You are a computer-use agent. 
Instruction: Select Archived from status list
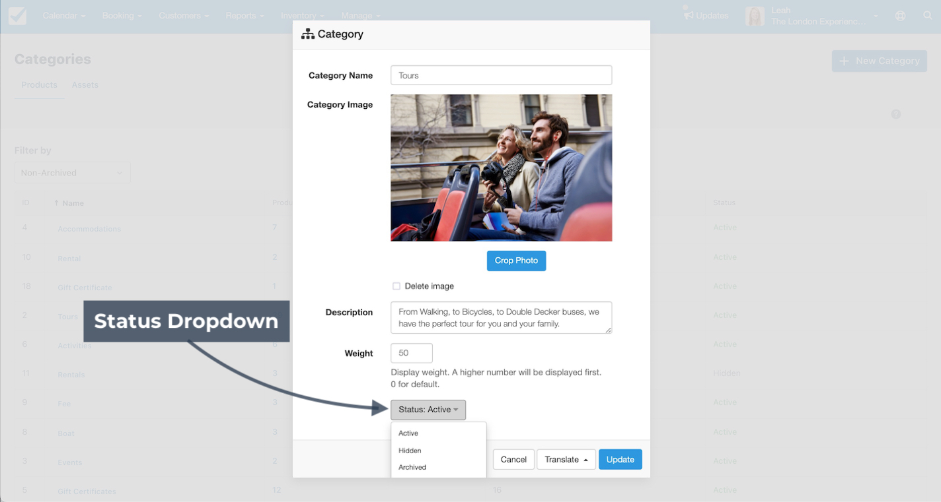(x=412, y=467)
